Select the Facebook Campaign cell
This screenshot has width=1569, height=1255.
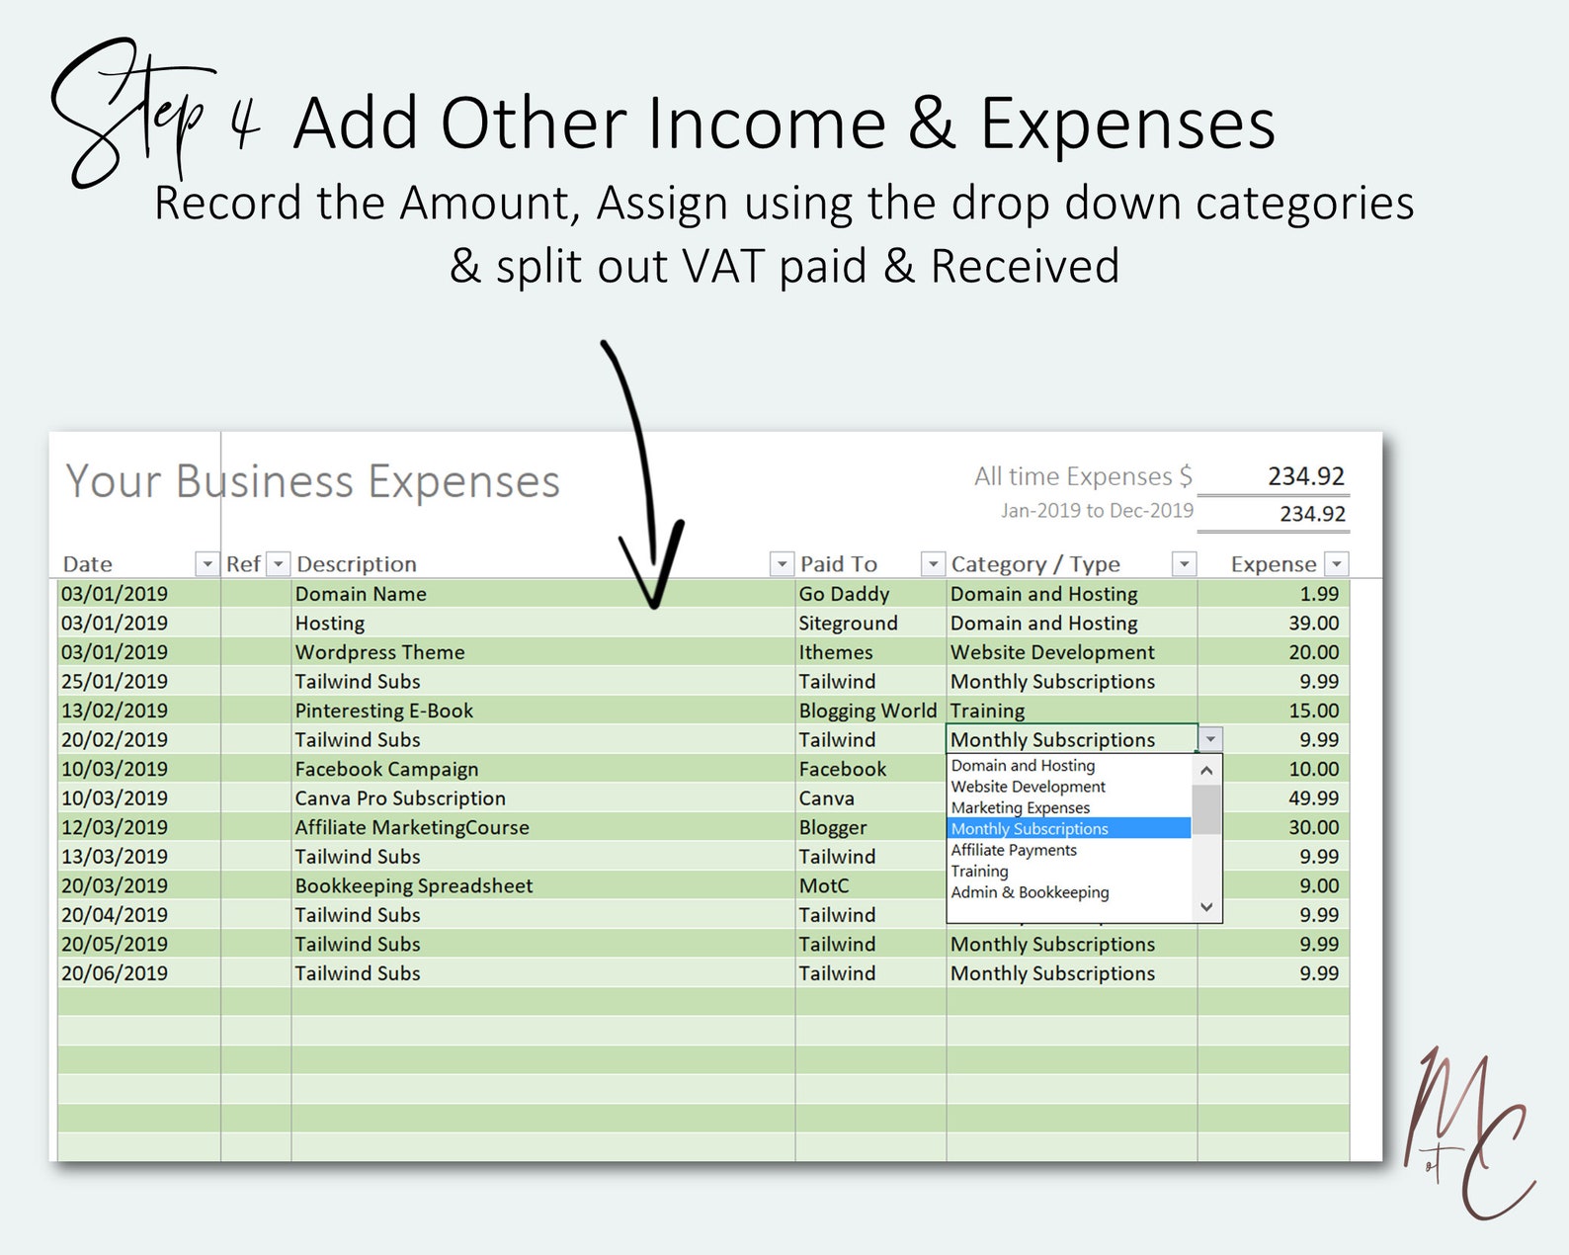tap(543, 769)
